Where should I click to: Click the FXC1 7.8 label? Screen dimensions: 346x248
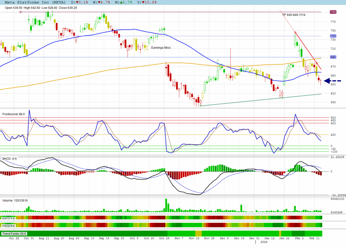coord(9,218)
